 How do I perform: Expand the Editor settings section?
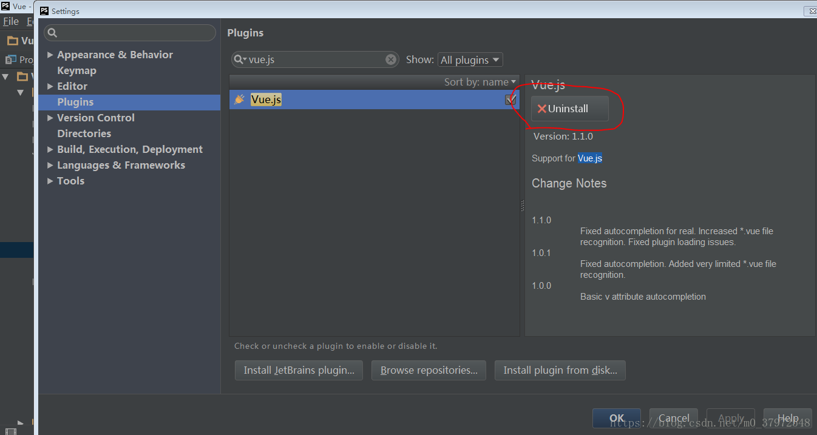tap(50, 86)
